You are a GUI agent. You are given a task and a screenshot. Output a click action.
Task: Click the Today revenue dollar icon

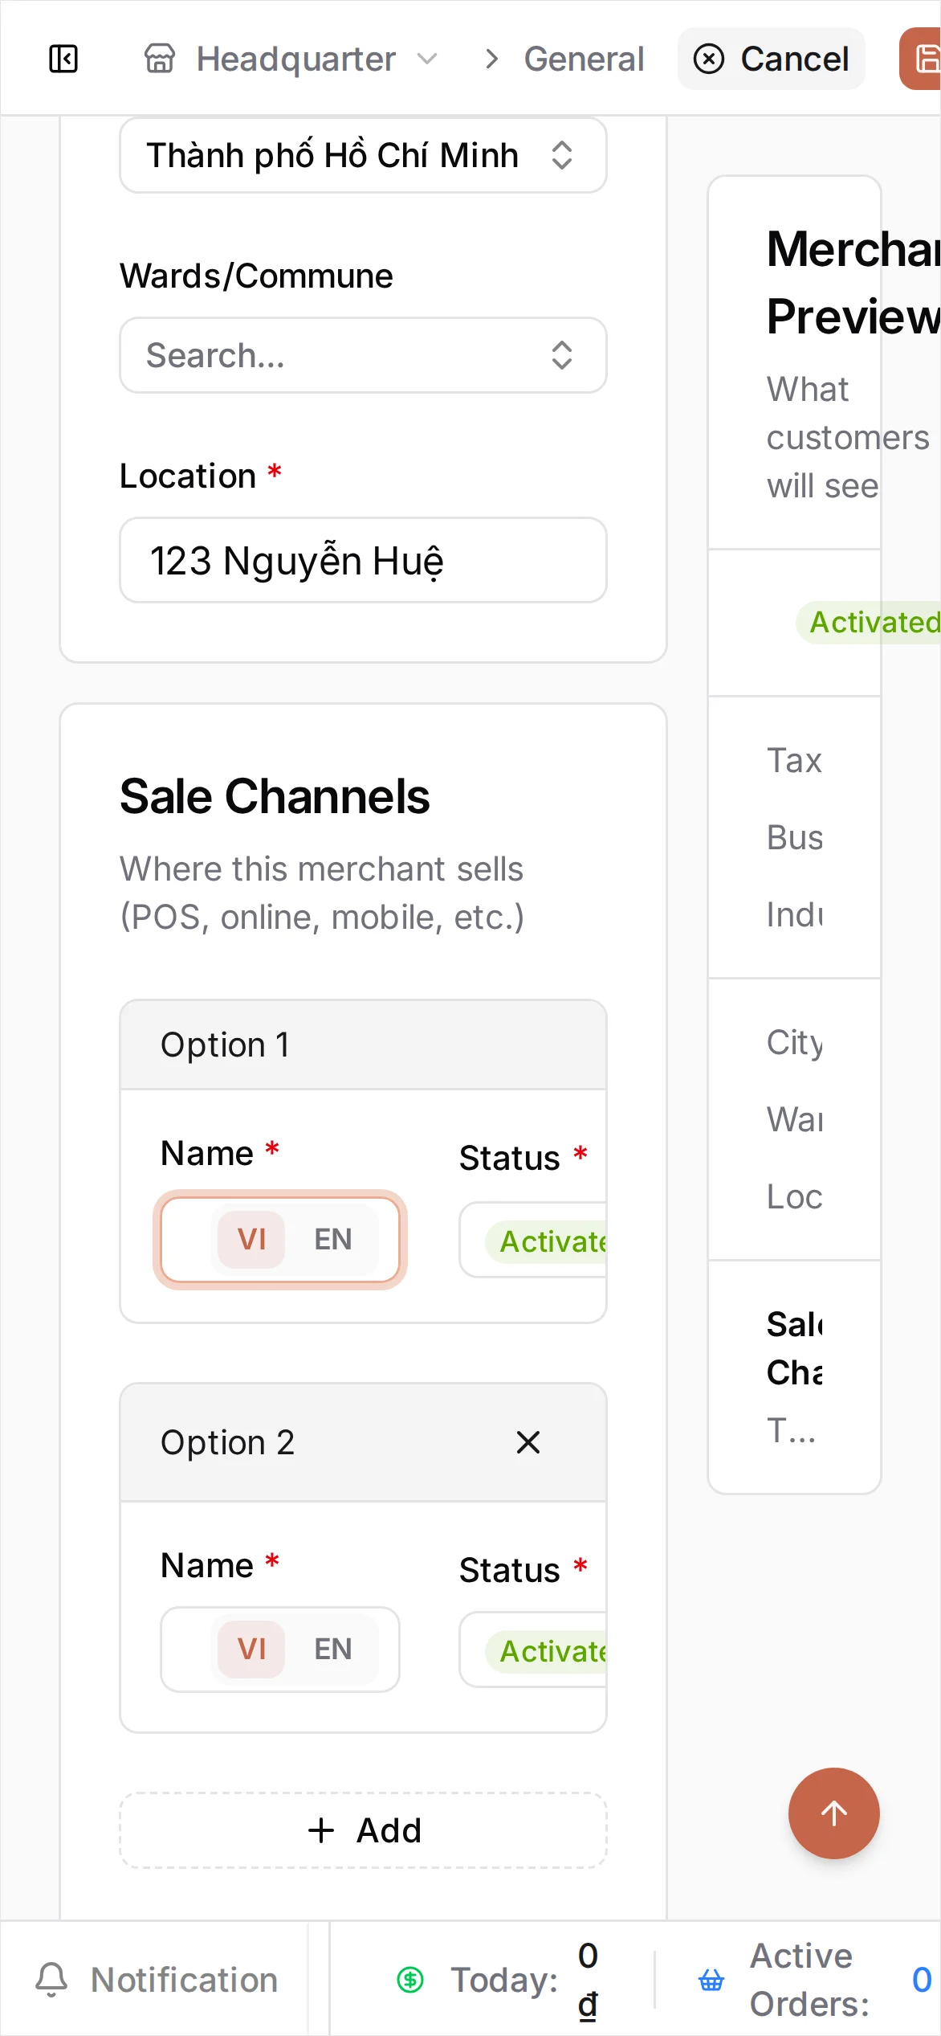[410, 1980]
